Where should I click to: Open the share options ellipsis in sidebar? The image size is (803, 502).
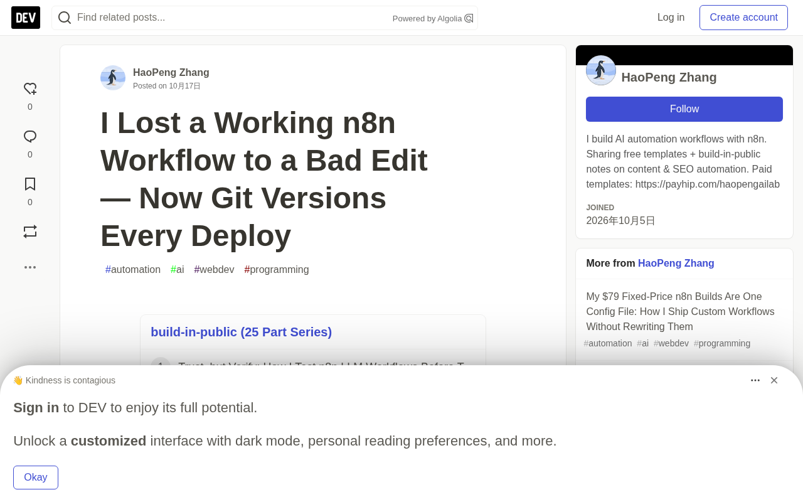tap(30, 267)
